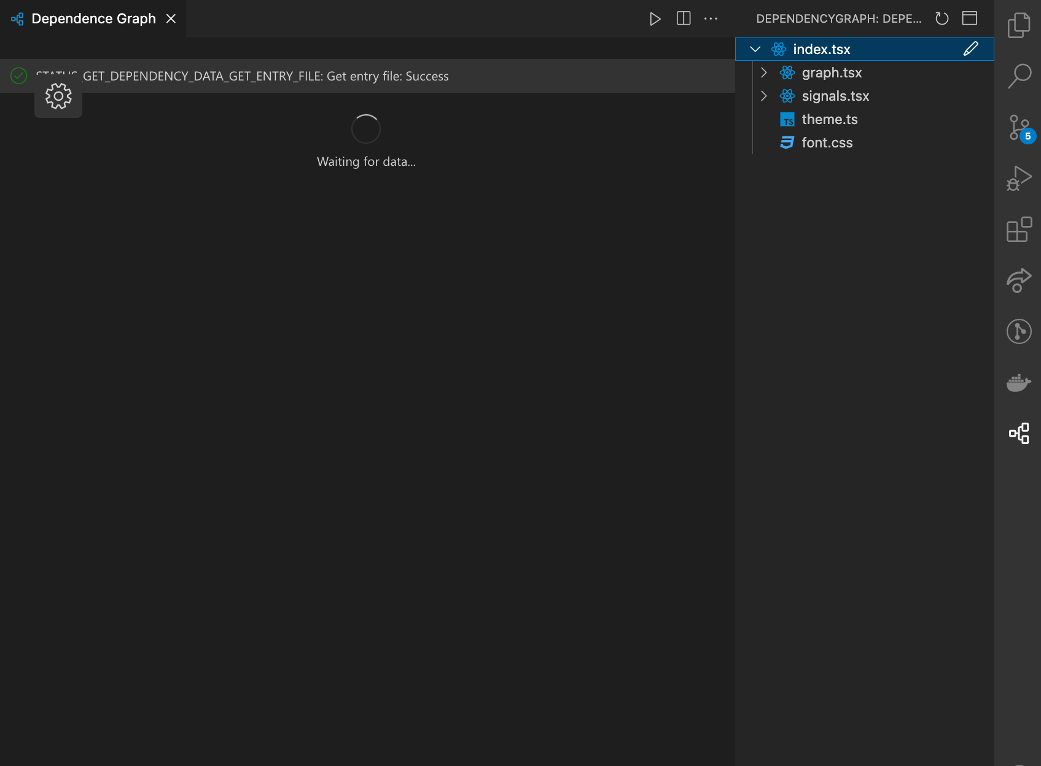Screen dimensions: 1041x766
Task: Select the Source Control icon showing 5 changes
Action: click(1018, 127)
